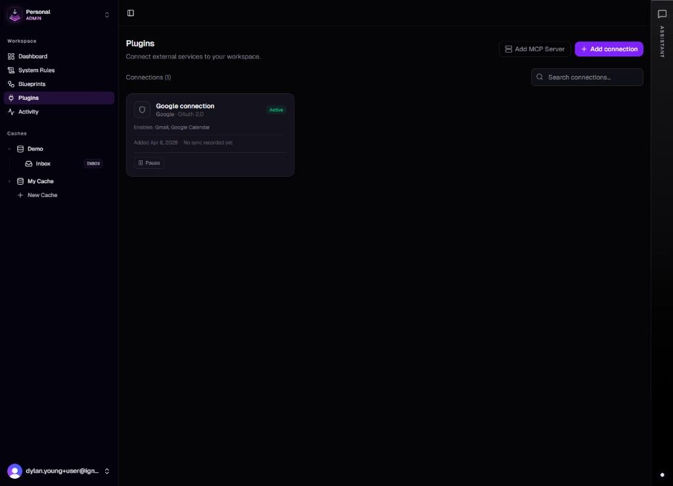Click the Search connections field

coord(587,77)
